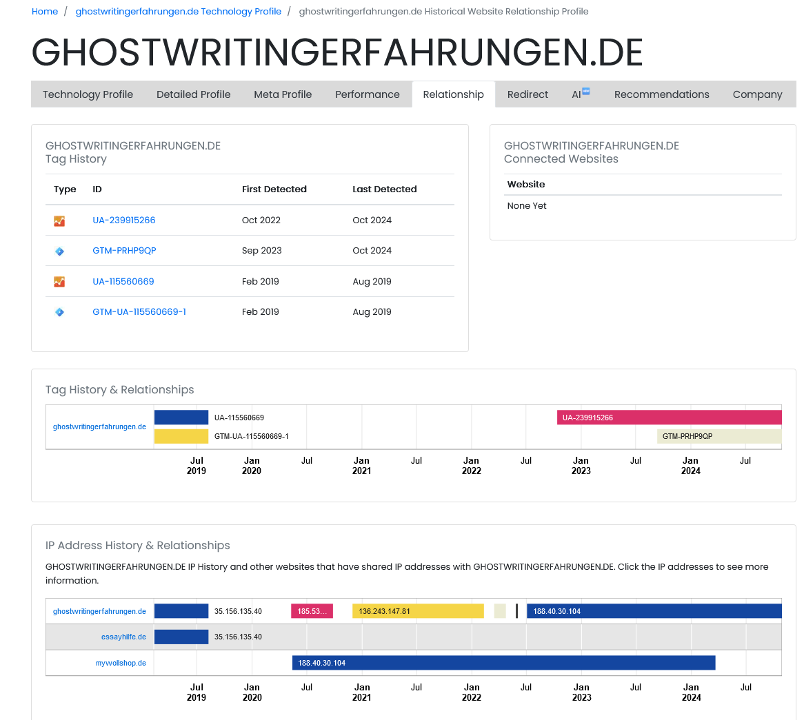Click the Home breadcrumb link

pos(45,11)
